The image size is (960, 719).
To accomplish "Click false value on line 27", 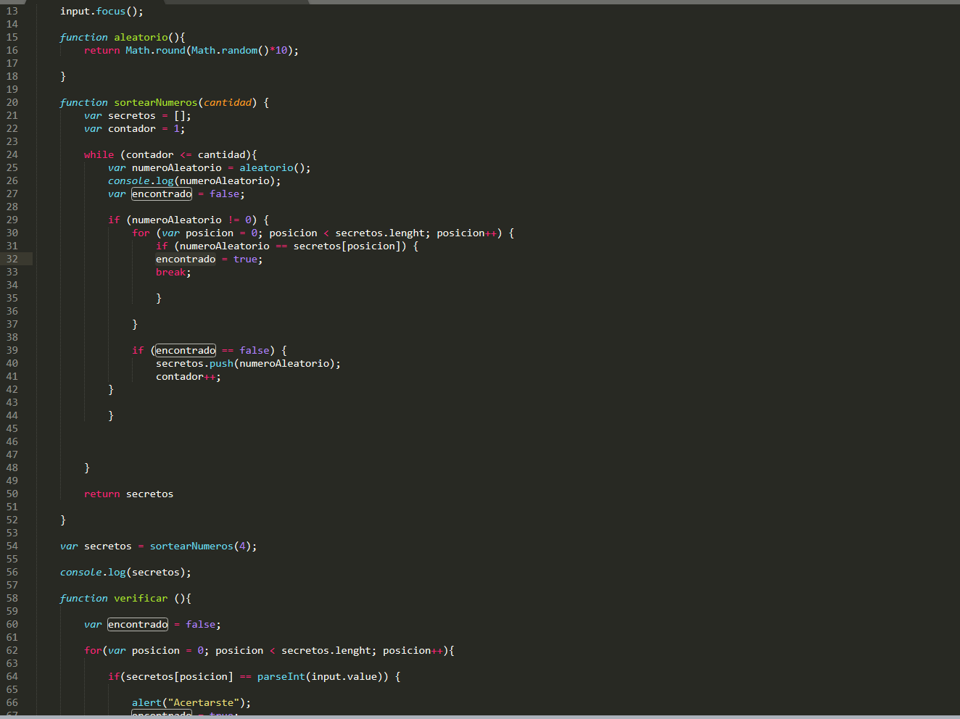I will pos(224,194).
